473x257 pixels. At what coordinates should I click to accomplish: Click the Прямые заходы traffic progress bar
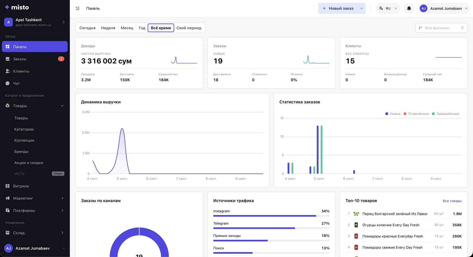pyautogui.click(x=271, y=240)
